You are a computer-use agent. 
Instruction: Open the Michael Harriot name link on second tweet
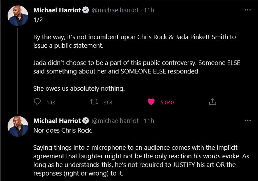pos(57,121)
